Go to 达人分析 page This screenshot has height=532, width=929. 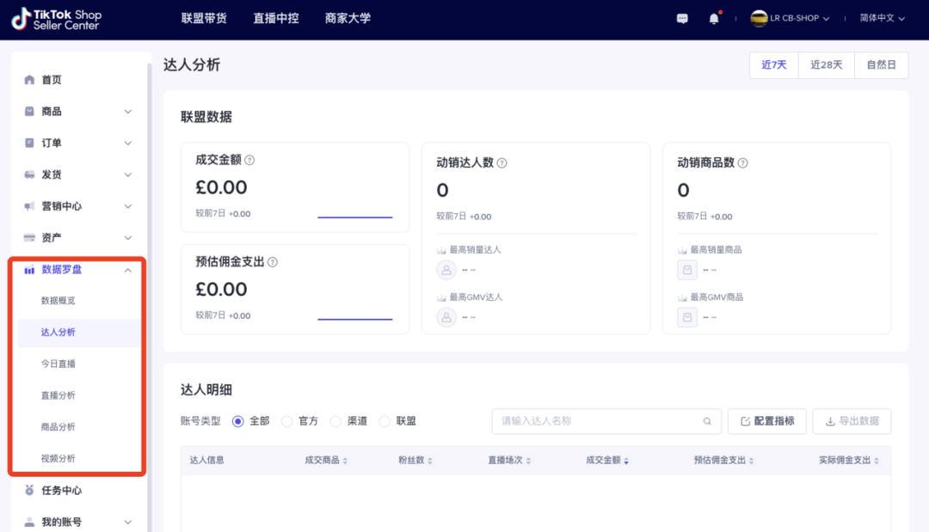point(58,332)
